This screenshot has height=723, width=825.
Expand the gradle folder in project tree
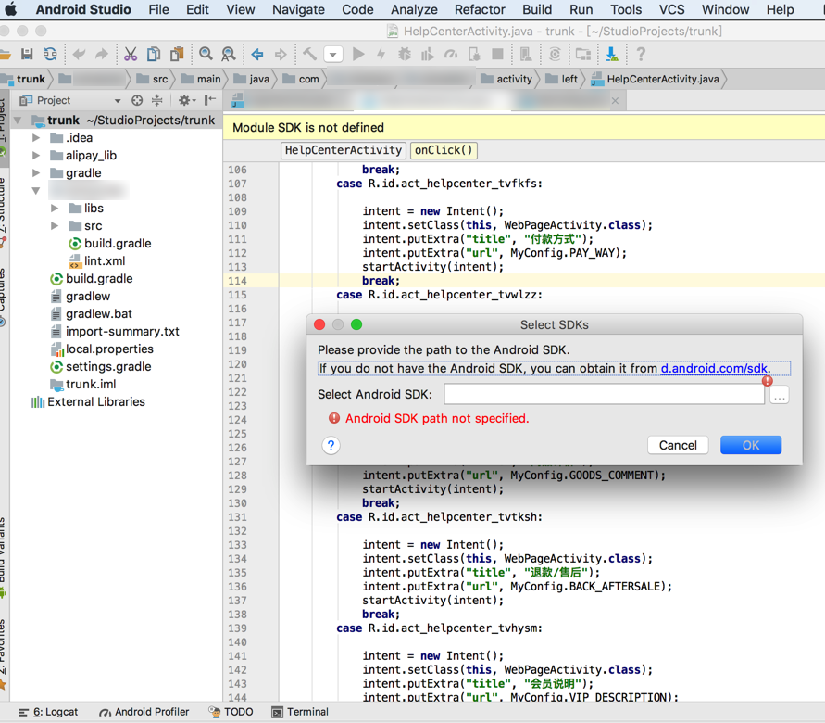pos(36,173)
